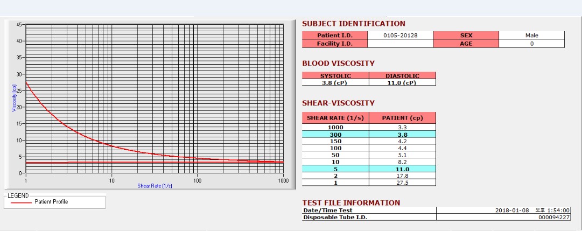Select the 27.5 patient viscosity cell
Image resolution: width=582 pixels, height=231 pixels.
[x=402, y=183]
